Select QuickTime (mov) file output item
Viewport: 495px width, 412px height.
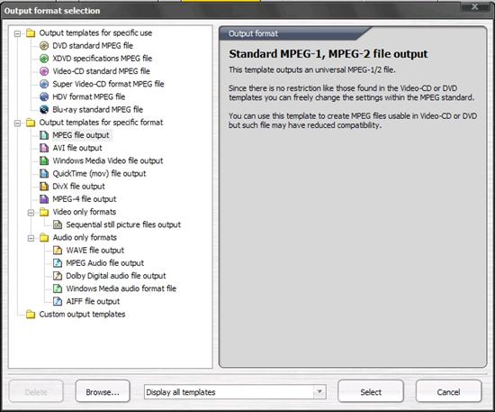[x=99, y=174]
